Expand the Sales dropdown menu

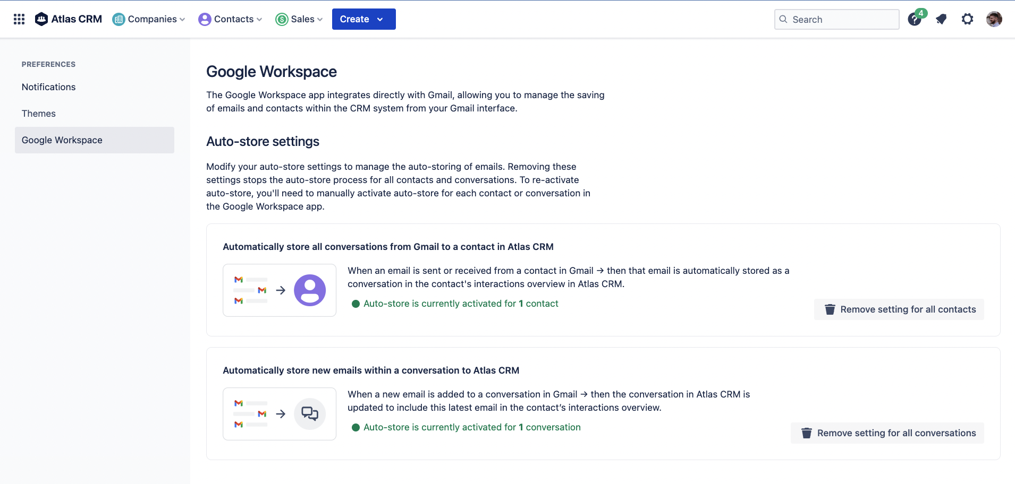click(299, 19)
